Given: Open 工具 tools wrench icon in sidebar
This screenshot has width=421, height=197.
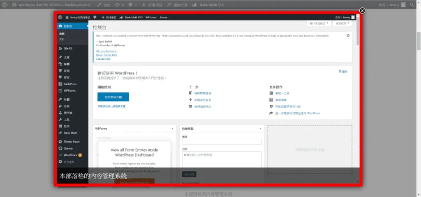Looking at the screenshot, I should coord(60,120).
